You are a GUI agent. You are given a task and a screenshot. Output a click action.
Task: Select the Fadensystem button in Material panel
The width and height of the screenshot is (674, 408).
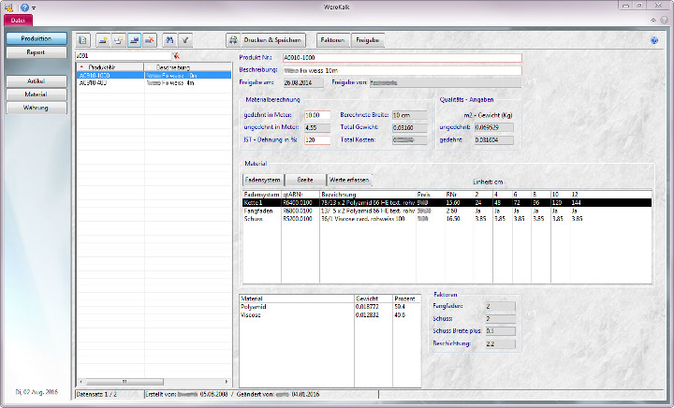[x=262, y=179]
